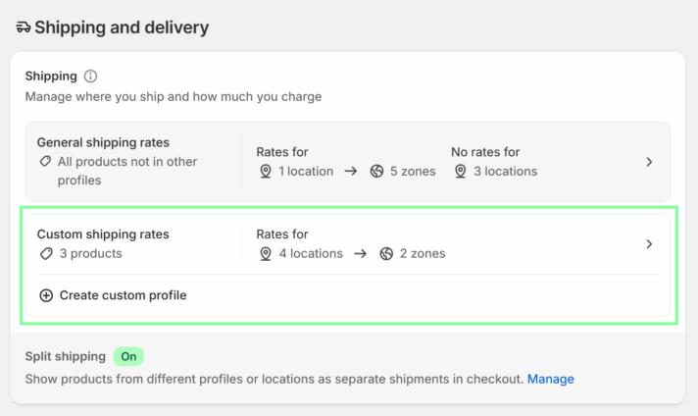Click 'Rates for' label in Custom shipping row
Viewport: 698px width, 416px height.
[x=282, y=234]
